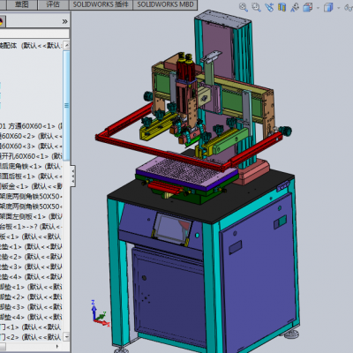Select the 架面左侧板<1> component

[31, 216]
